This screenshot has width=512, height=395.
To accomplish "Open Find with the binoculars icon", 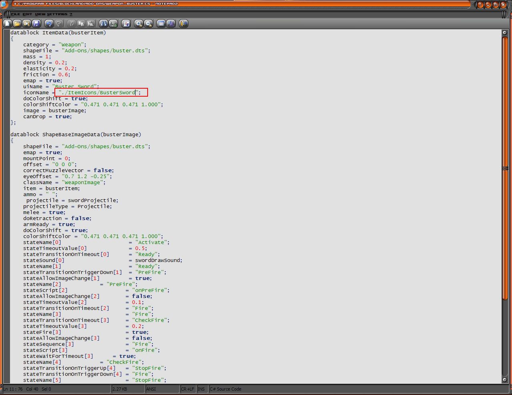I will click(103, 24).
